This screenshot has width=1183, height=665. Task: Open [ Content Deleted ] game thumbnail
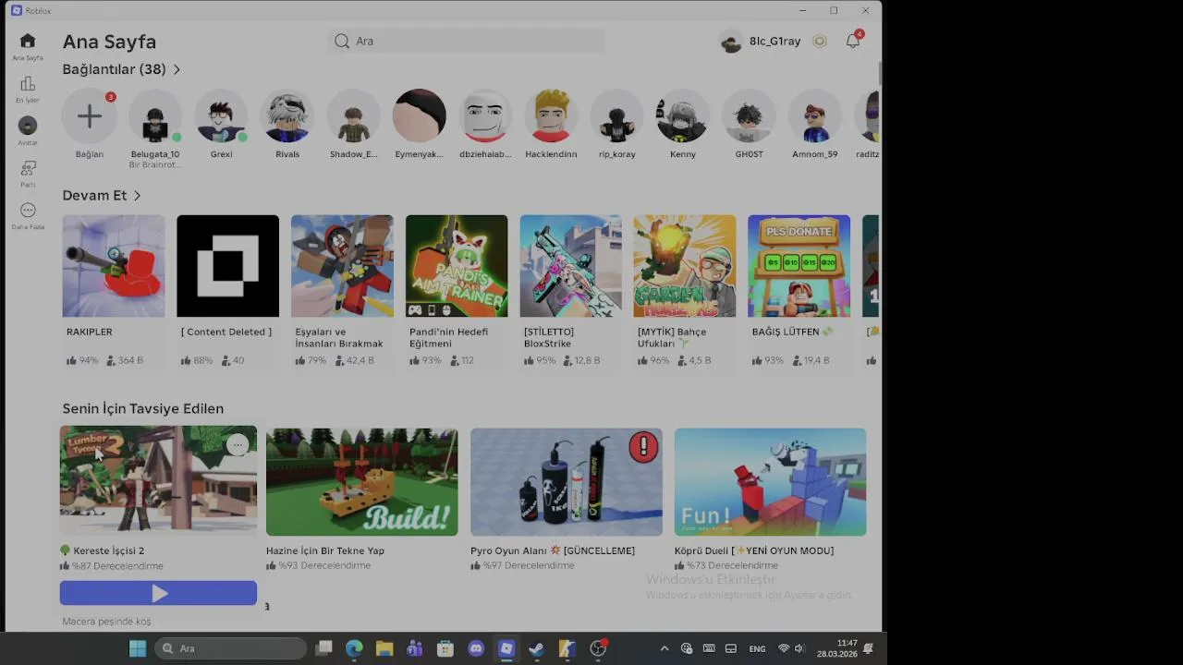pos(227,266)
